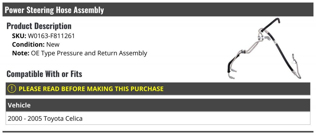Click the Power Steering Hose Assembly title bar

tap(158, 10)
